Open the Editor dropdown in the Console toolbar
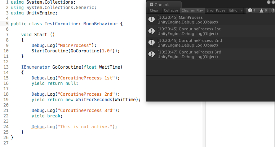The image size is (275, 147). click(236, 10)
